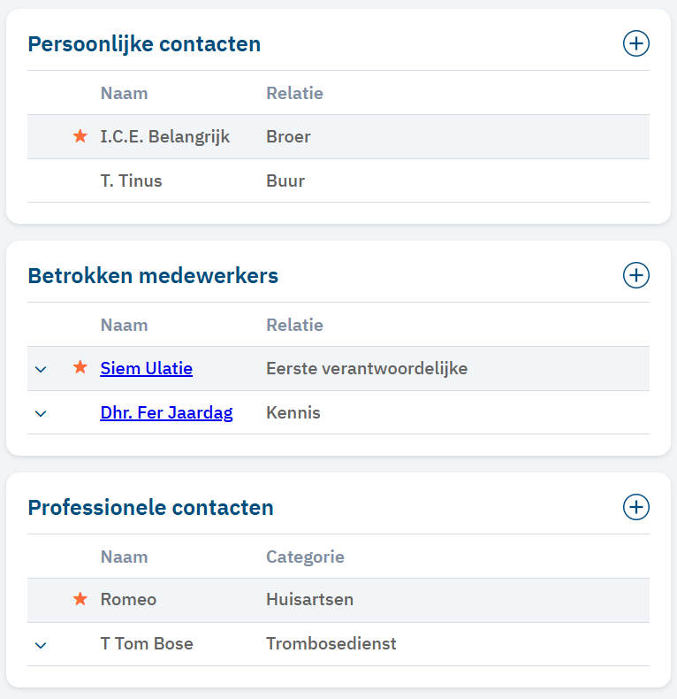
Task: Select the T. Tinus contact row
Action: coord(132,181)
